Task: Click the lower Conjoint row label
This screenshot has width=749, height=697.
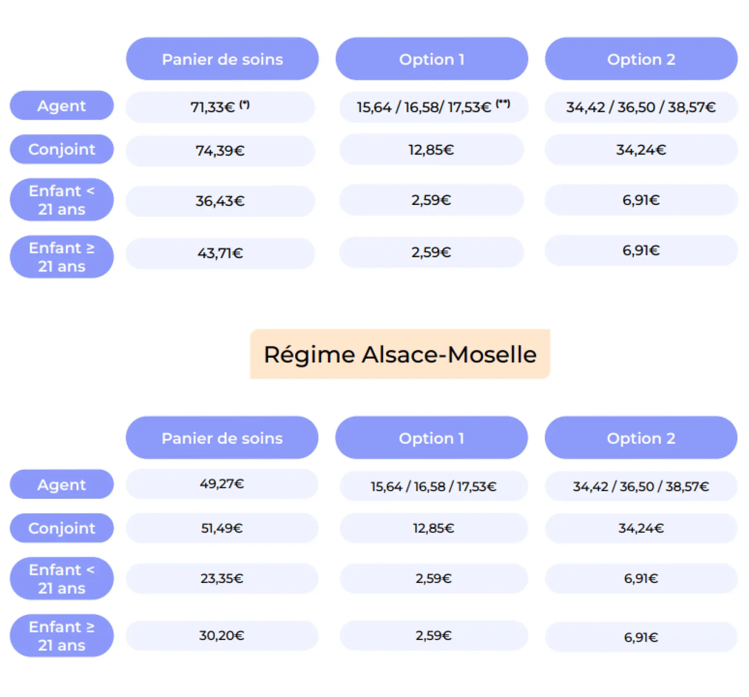Action: click(x=62, y=528)
